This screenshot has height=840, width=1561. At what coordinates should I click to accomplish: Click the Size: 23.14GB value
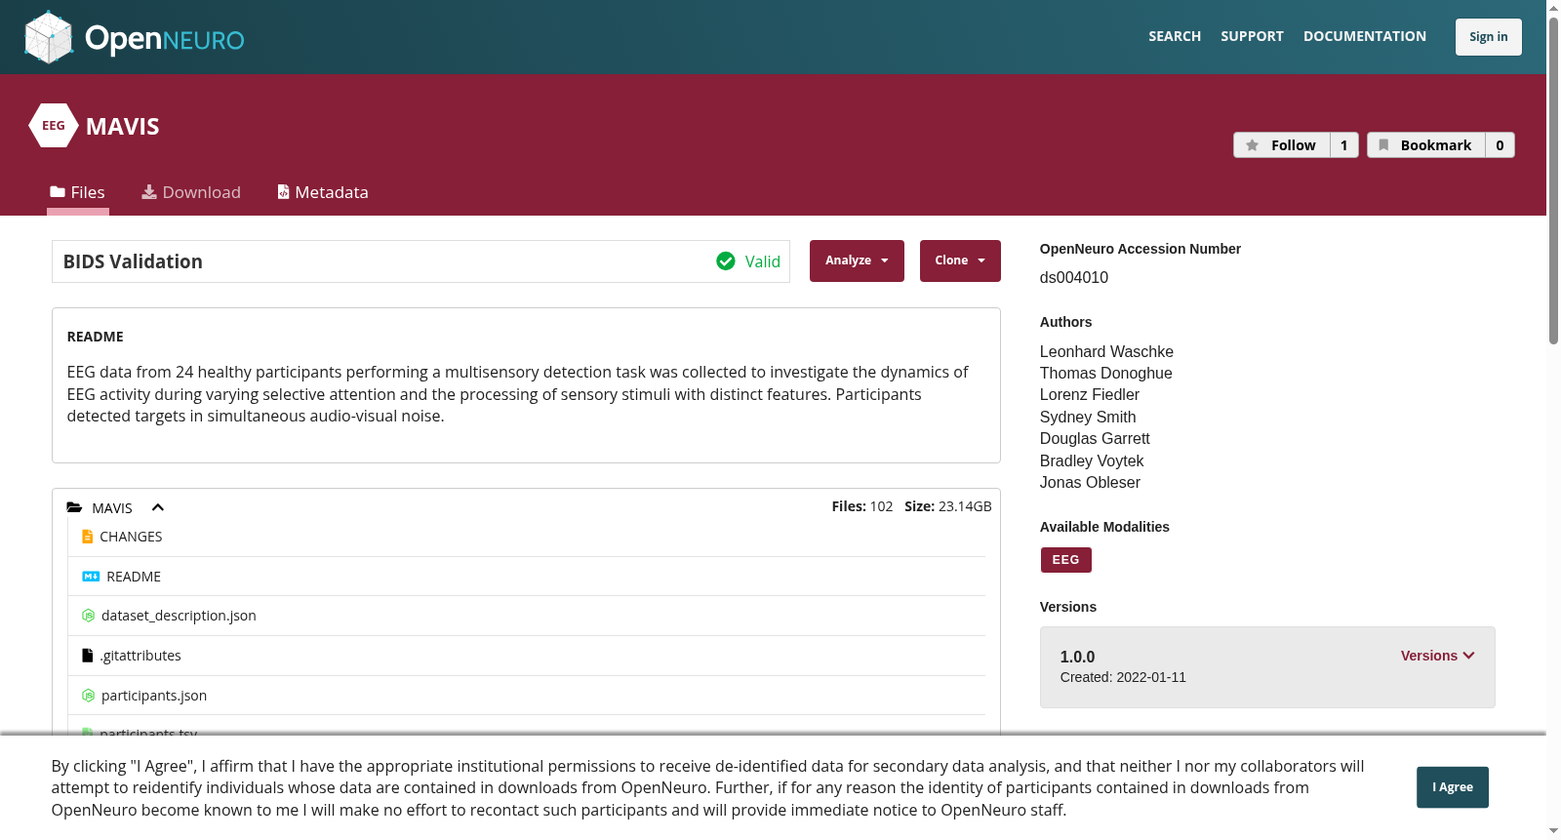click(x=948, y=506)
